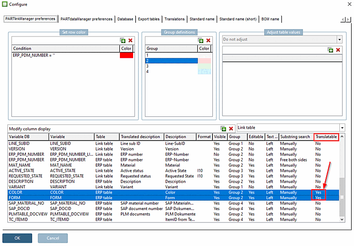This screenshot has height=246, width=354.
Task: Remove a column in Modify column display
Action: 231,129
